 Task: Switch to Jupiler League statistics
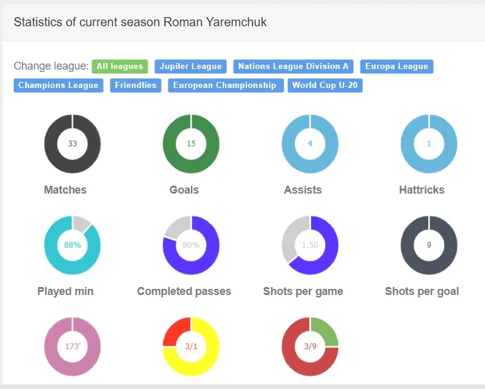190,67
